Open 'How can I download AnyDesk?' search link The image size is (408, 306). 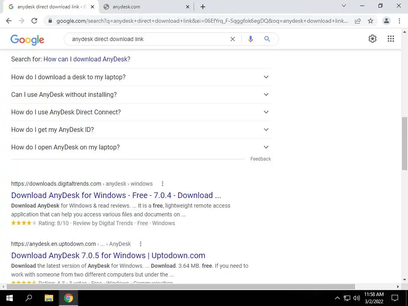[x=87, y=59]
